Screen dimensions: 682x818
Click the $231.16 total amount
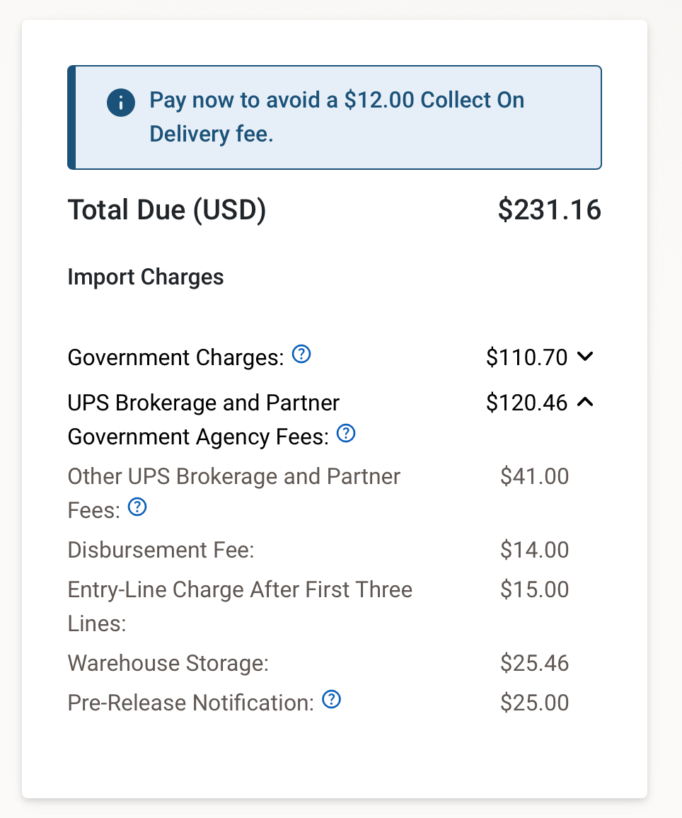(550, 209)
